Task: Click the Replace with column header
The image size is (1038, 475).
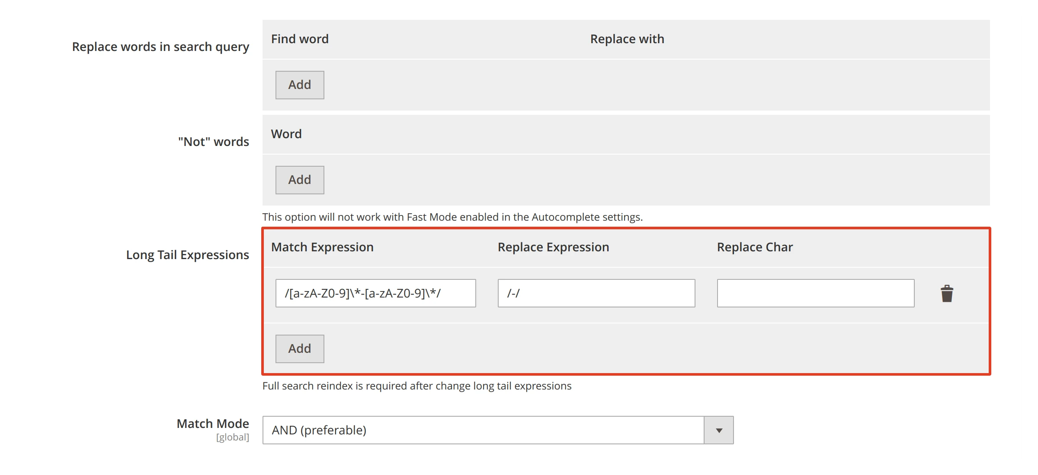Action: [x=627, y=39]
